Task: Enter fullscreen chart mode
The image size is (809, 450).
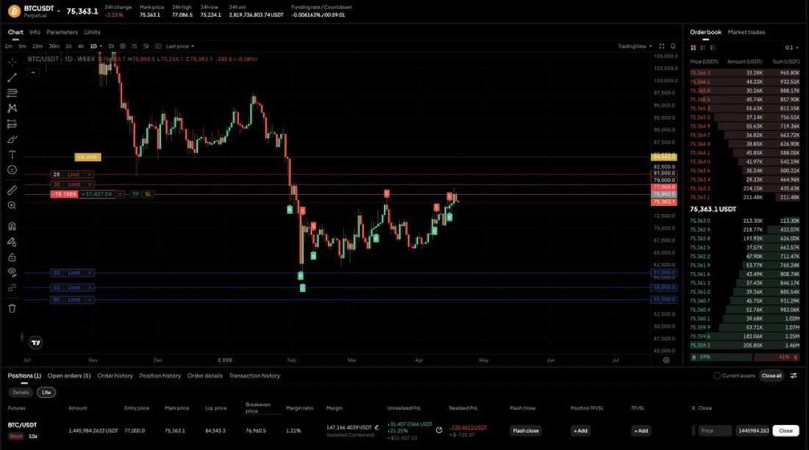Action: click(661, 46)
